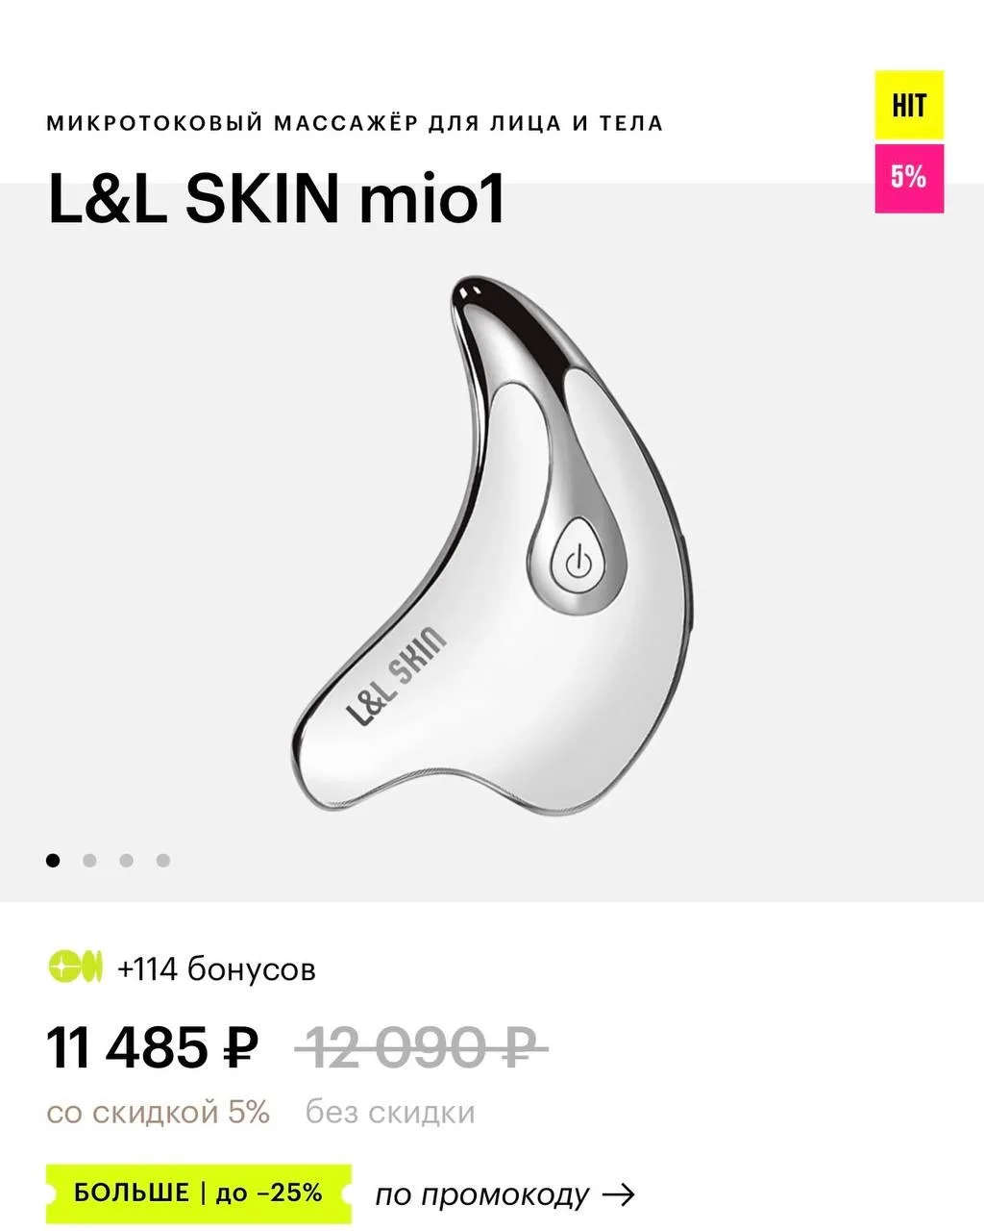Select the second carousel dot
Image resolution: width=984 pixels, height=1231 pixels.
(x=89, y=860)
